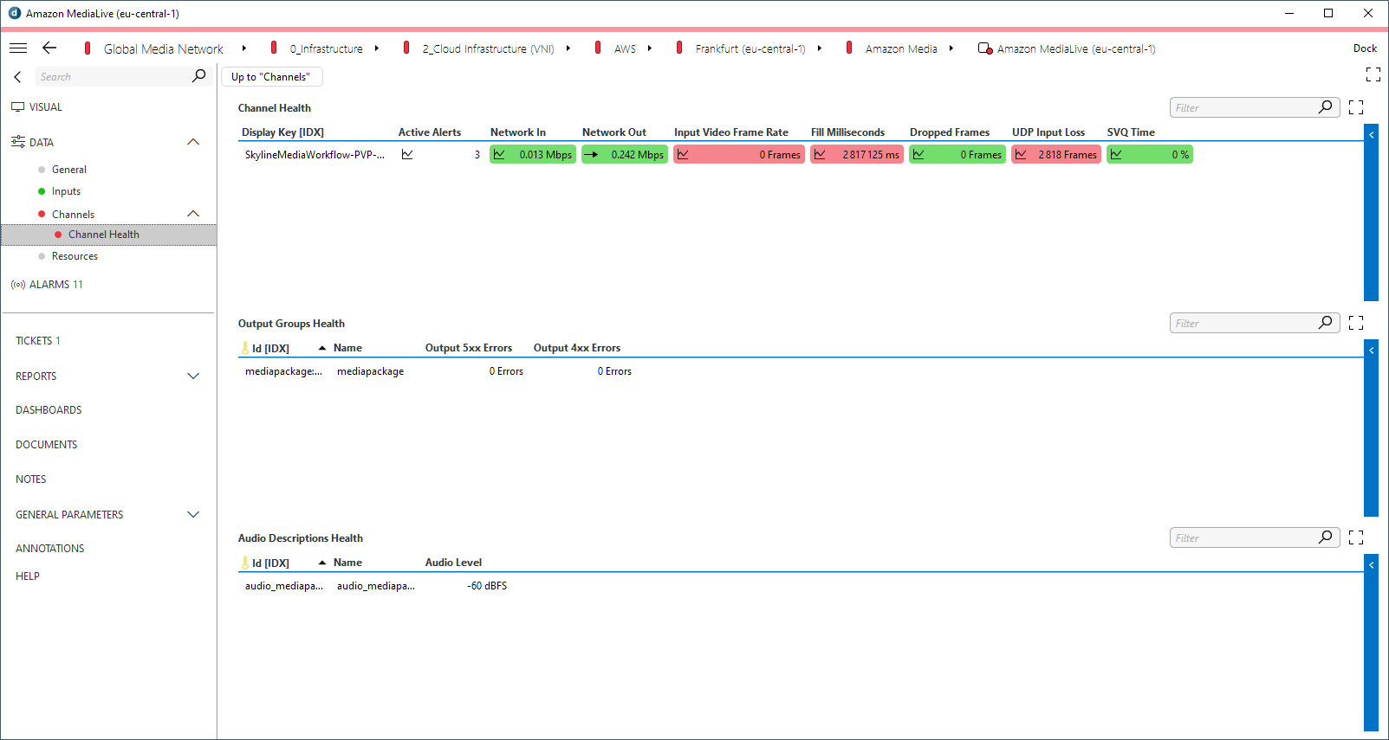Image resolution: width=1389 pixels, height=740 pixels.
Task: Click Output Groups Health filter magnifier icon
Action: (1326, 323)
